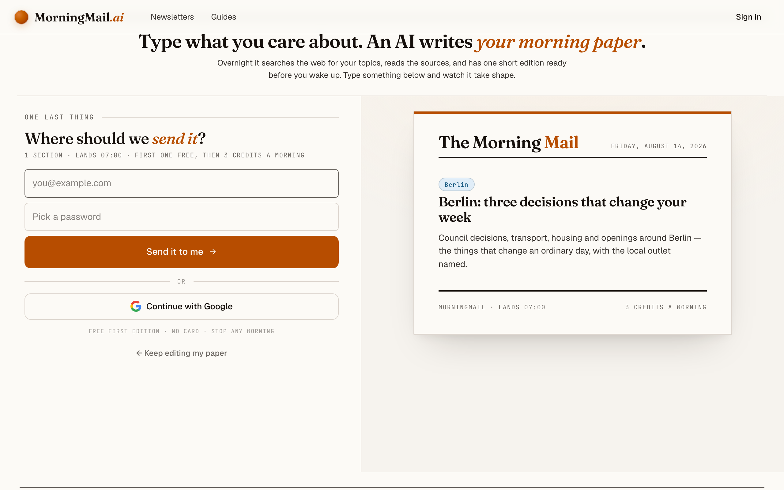
Task: Click the 'ONE LAST THING' label
Action: 59,117
